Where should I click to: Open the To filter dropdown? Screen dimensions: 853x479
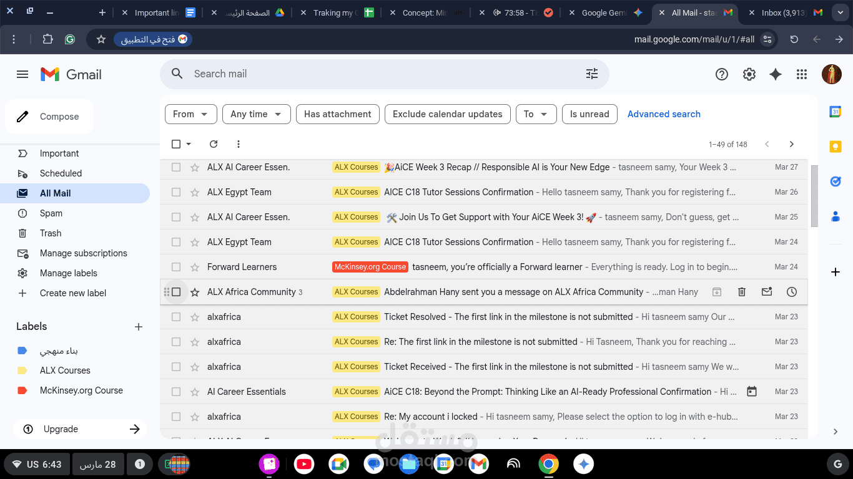tap(536, 114)
